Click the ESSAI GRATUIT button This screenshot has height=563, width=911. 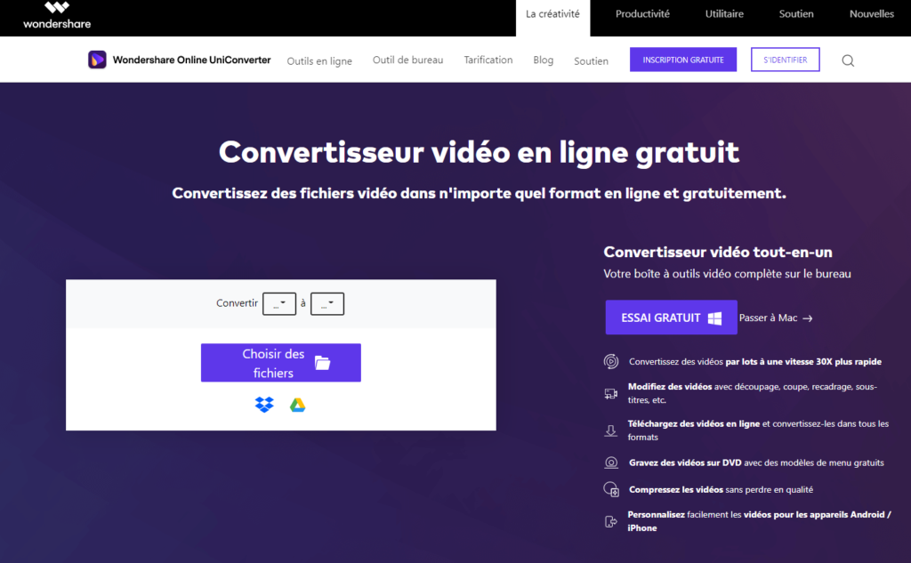pyautogui.click(x=671, y=318)
